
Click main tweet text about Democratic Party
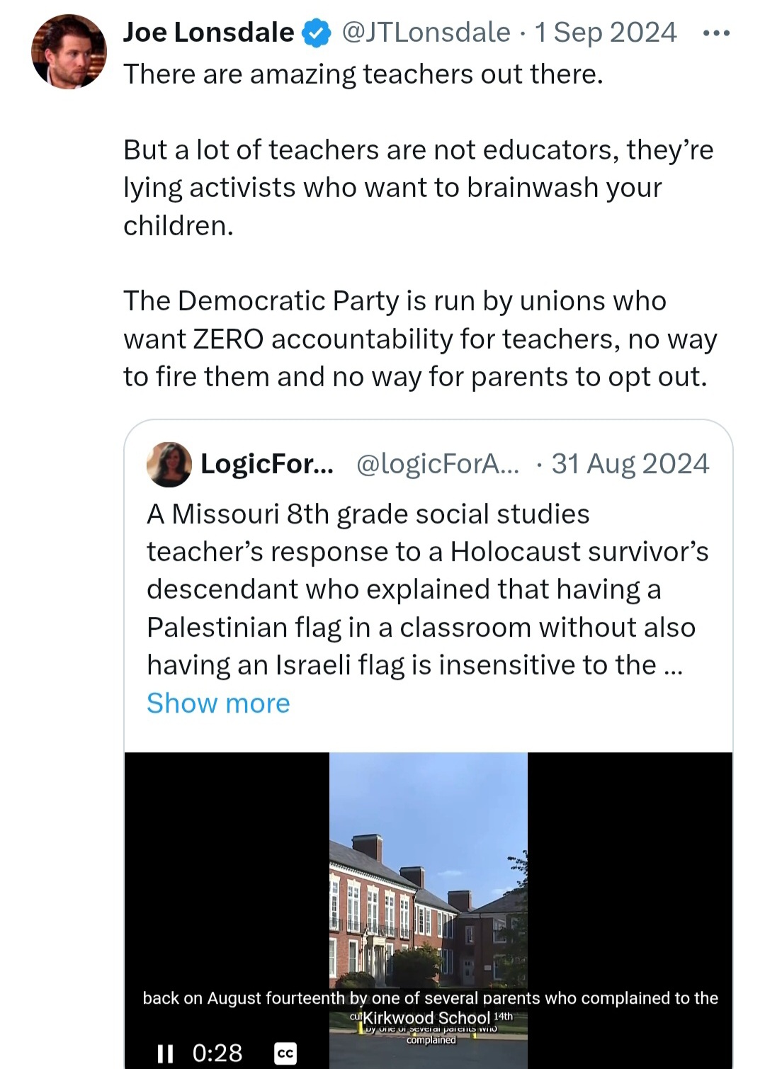pyautogui.click(x=420, y=339)
